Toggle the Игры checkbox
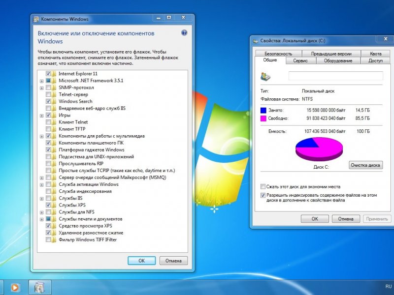 click(48, 115)
